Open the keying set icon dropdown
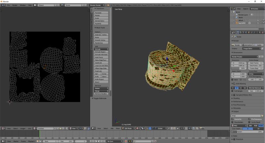The image size is (265, 143). (130, 141)
